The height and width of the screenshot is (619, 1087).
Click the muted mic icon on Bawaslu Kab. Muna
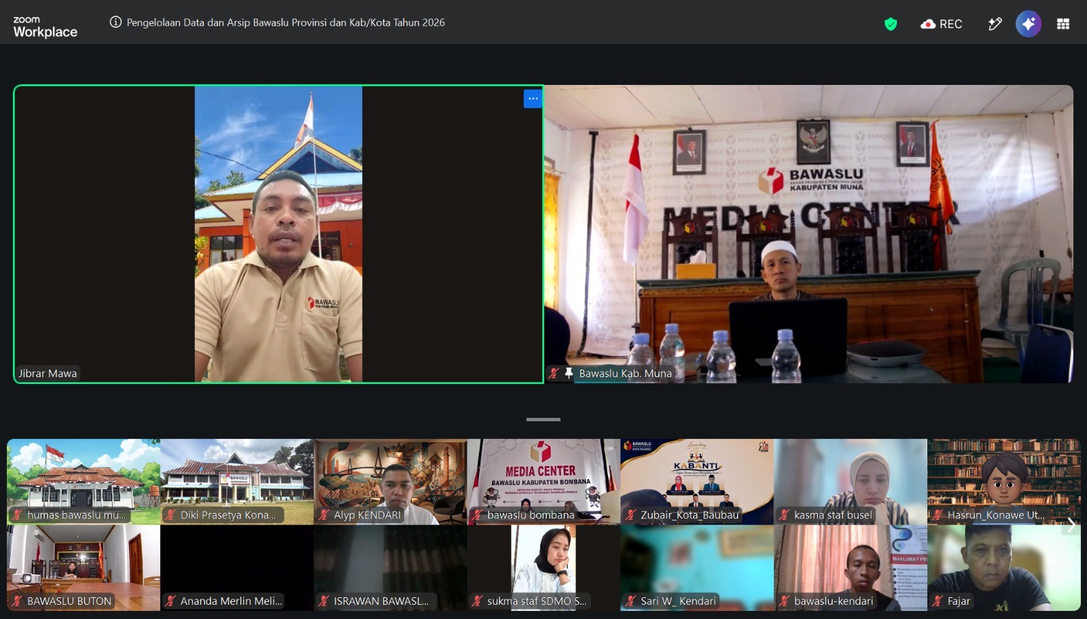pyautogui.click(x=554, y=373)
